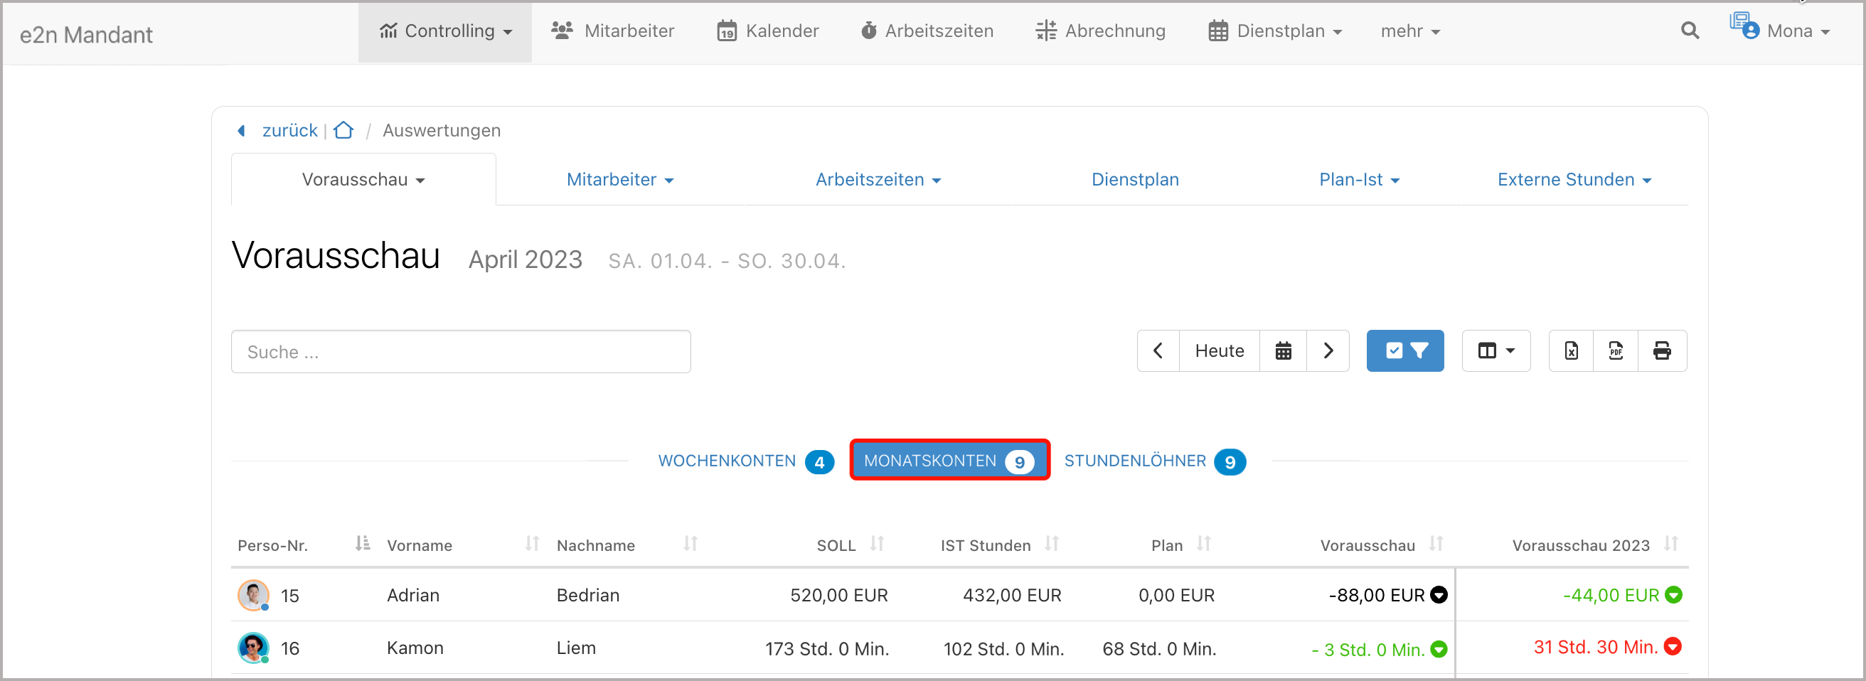The image size is (1866, 681).
Task: Export the Vorausschau as PDF
Action: coord(1616,350)
